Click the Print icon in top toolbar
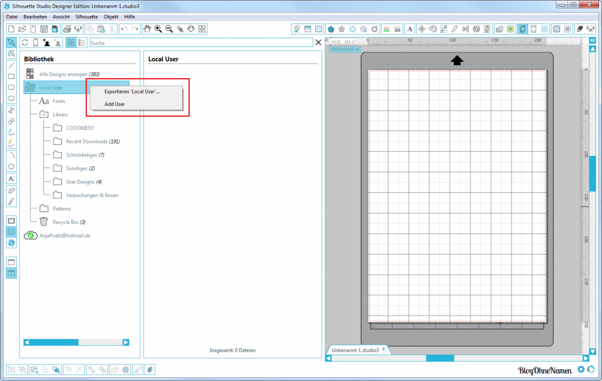602x381 pixels. pos(67,29)
